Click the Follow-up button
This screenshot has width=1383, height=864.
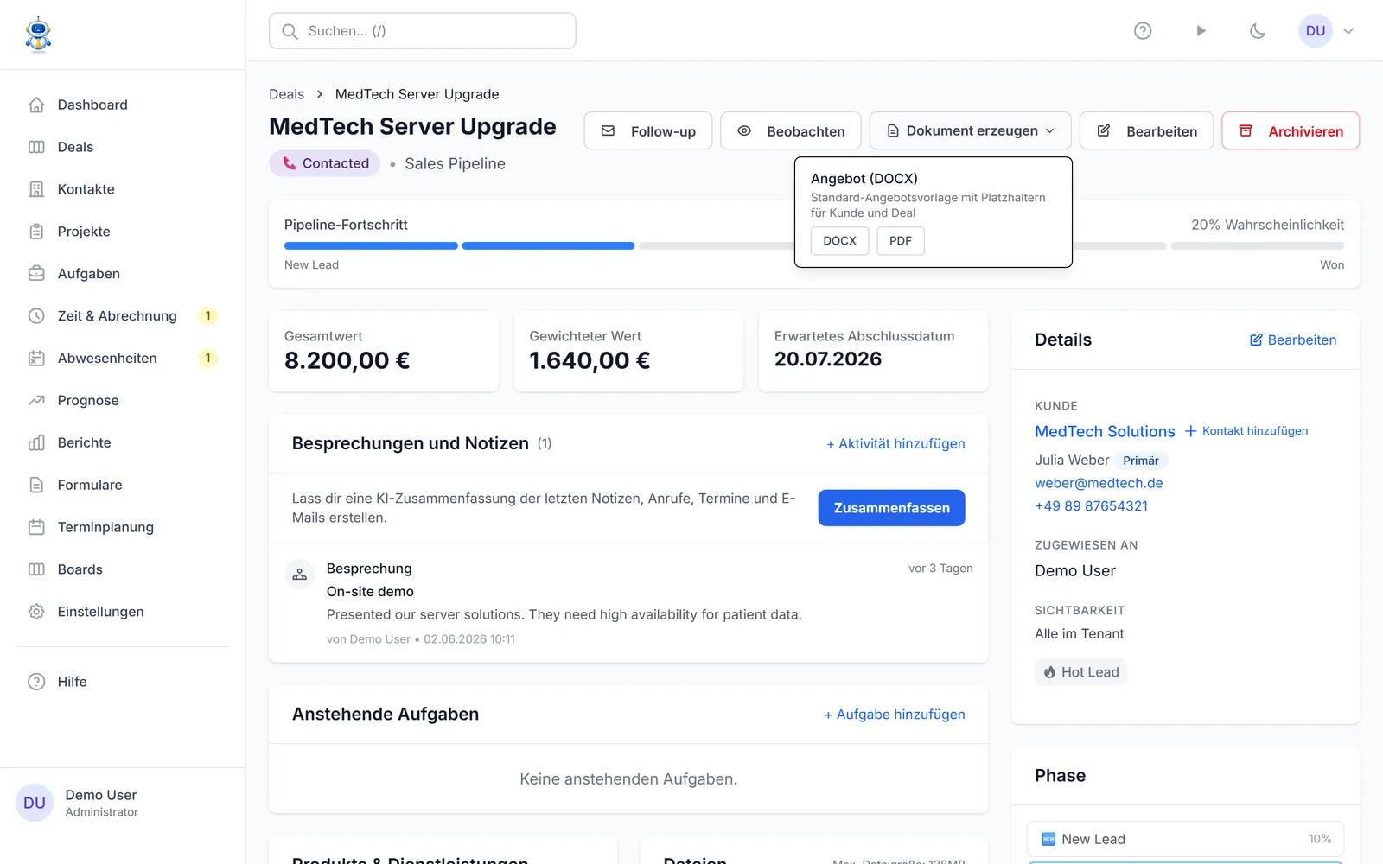coord(648,131)
